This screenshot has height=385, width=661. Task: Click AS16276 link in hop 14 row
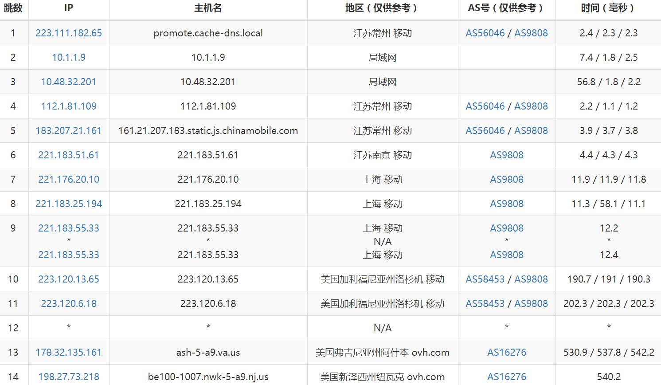pyautogui.click(x=507, y=377)
